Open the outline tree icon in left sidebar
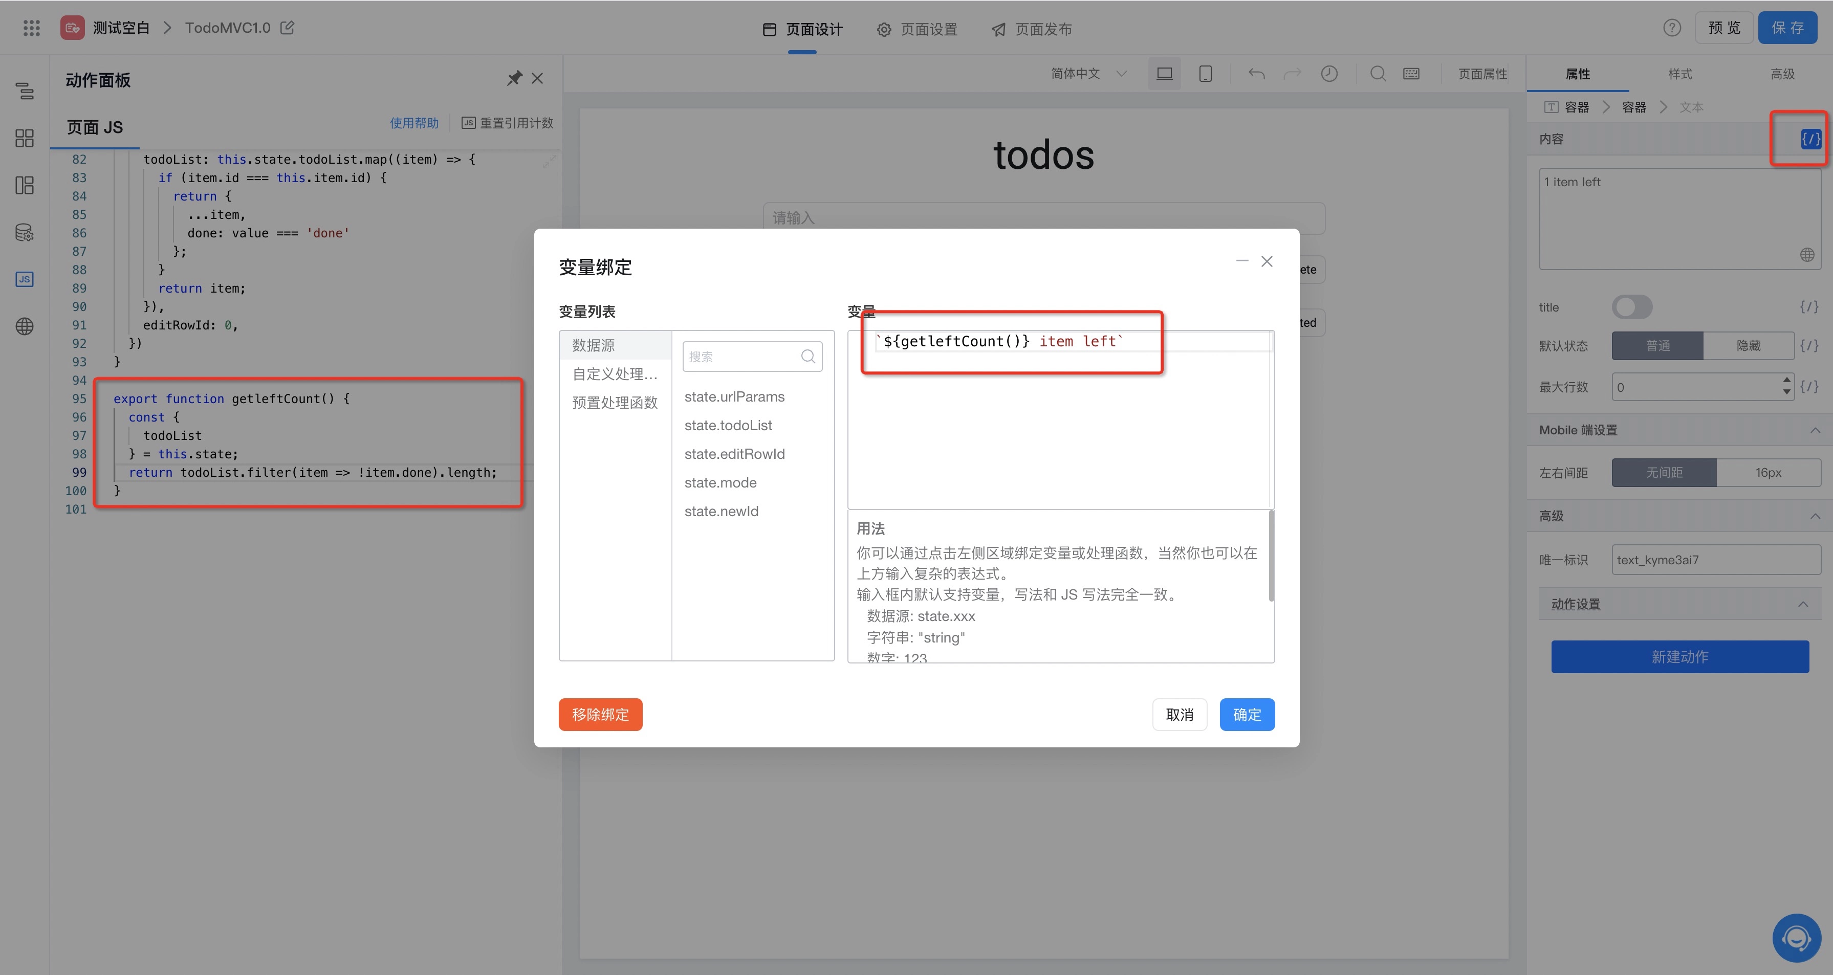This screenshot has width=1833, height=975. point(24,91)
